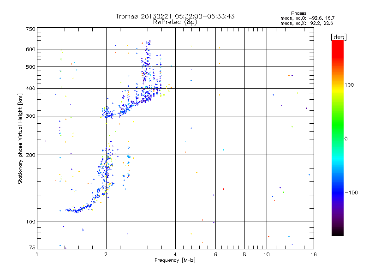The width and height of the screenshot is (369, 277).
Task: Click the '[deg]' colorbar unit label
Action: pos(339,37)
